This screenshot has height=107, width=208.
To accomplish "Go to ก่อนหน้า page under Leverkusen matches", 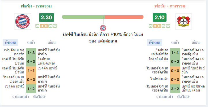I will coord(164,97).
